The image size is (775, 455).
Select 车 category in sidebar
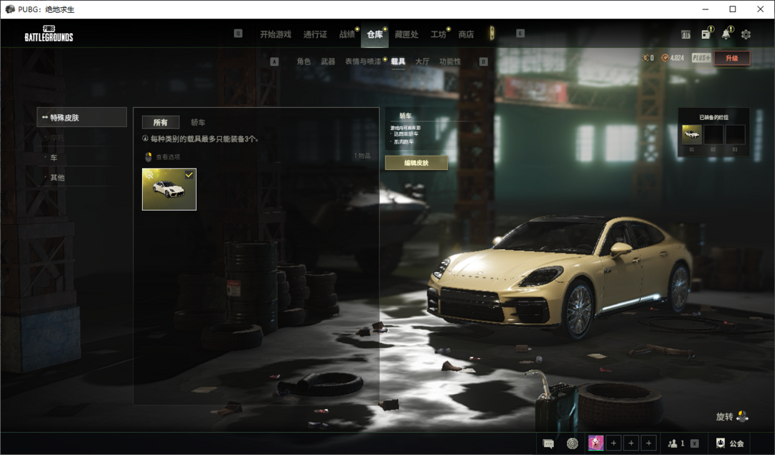[54, 157]
